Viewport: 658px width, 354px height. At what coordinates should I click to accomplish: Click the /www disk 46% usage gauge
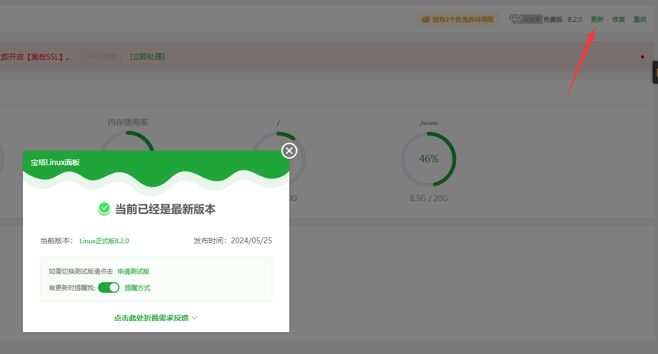[428, 159]
